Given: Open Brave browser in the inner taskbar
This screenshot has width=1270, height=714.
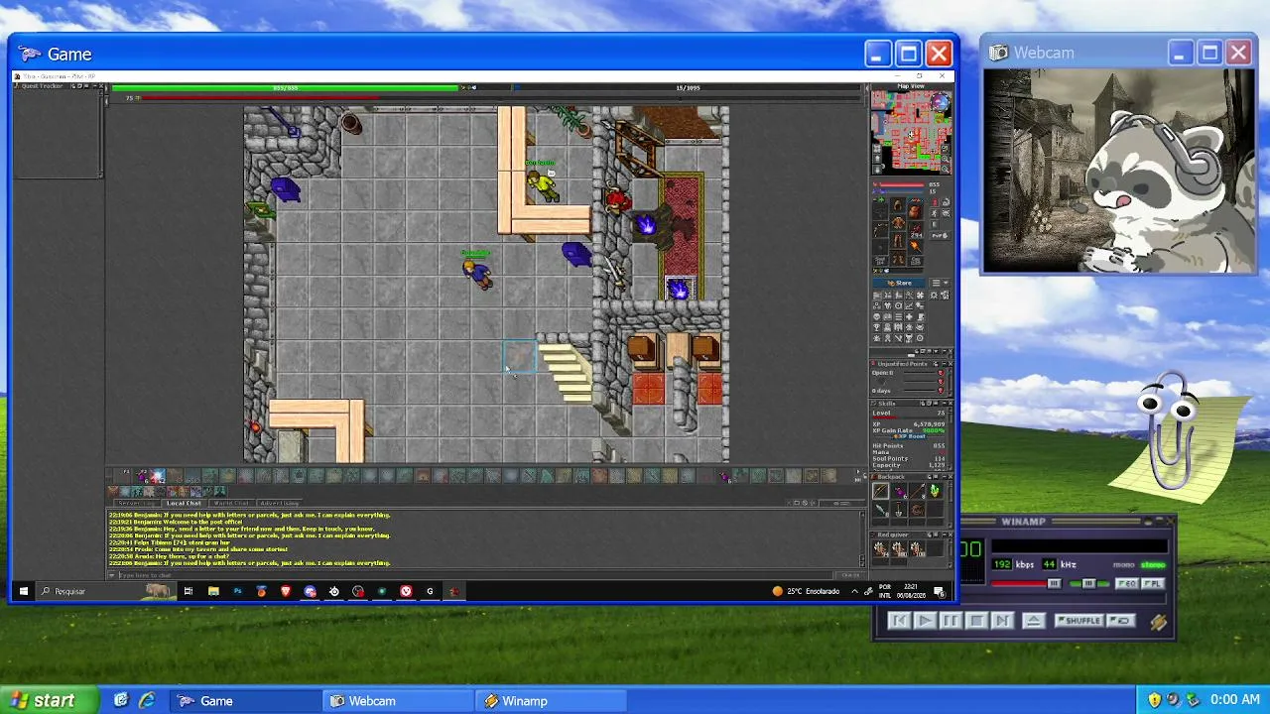Looking at the screenshot, I should (286, 591).
